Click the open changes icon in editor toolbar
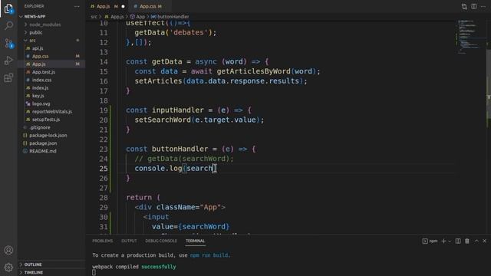 coord(464,6)
